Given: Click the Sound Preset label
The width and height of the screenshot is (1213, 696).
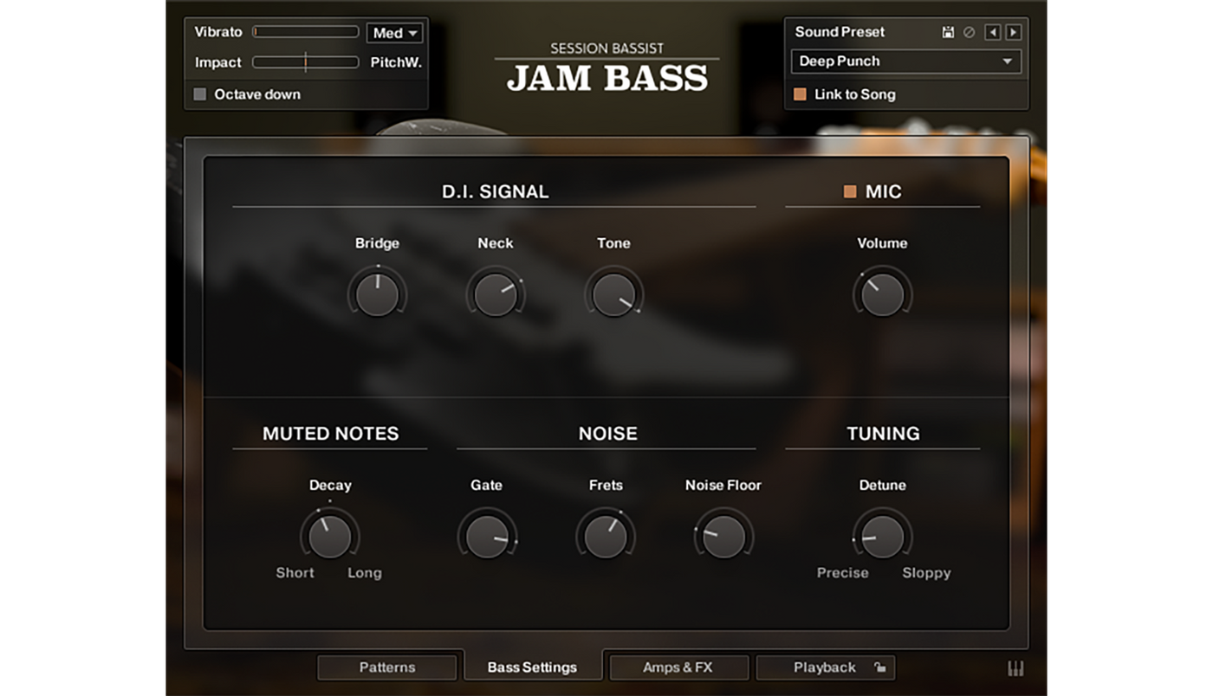Looking at the screenshot, I should pos(840,32).
